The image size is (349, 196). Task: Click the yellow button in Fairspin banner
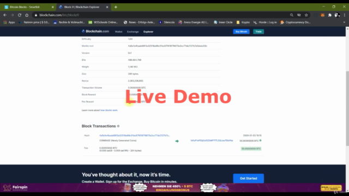click(331, 188)
